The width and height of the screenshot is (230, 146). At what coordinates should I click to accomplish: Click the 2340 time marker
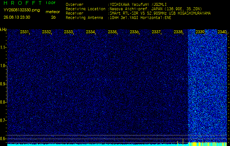coord(222,32)
